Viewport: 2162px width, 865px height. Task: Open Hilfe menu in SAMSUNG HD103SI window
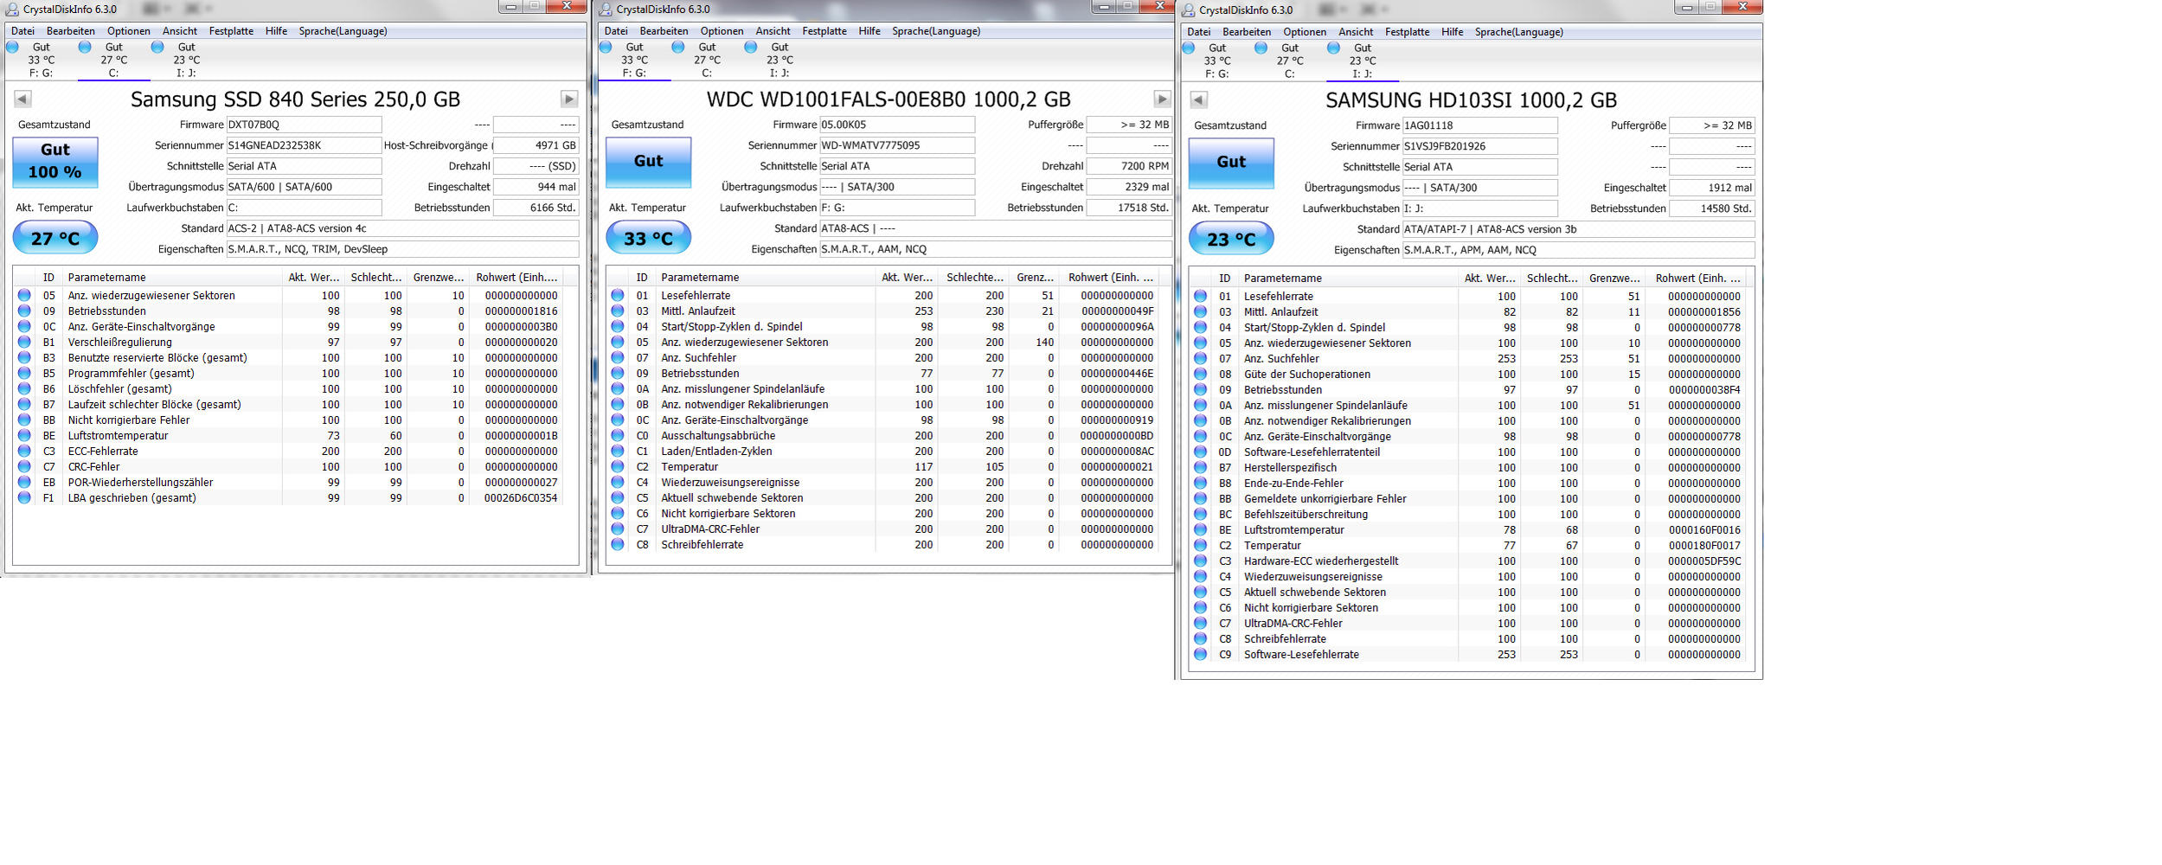tap(1453, 32)
